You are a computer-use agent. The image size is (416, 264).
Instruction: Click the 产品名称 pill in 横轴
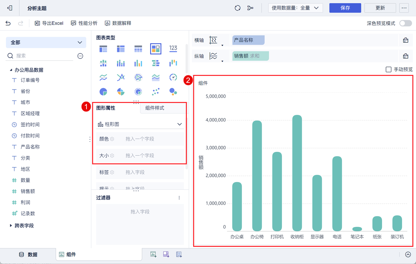(248, 40)
